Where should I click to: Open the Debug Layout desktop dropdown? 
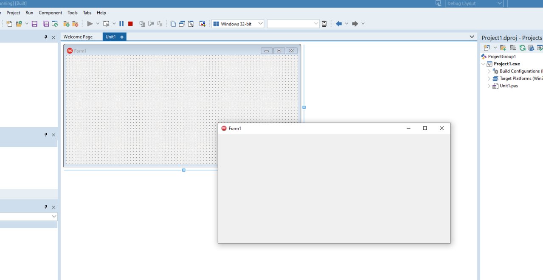(x=474, y=3)
